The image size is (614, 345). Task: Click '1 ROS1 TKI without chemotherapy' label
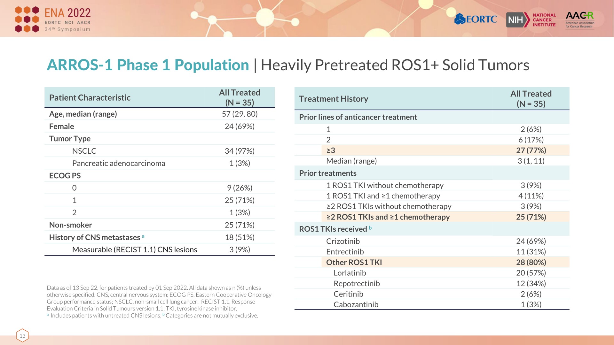click(x=385, y=186)
